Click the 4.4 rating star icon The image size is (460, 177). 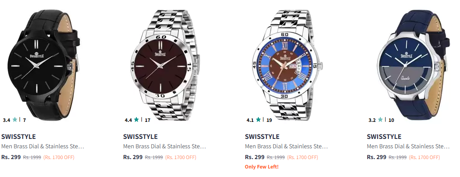click(x=136, y=120)
